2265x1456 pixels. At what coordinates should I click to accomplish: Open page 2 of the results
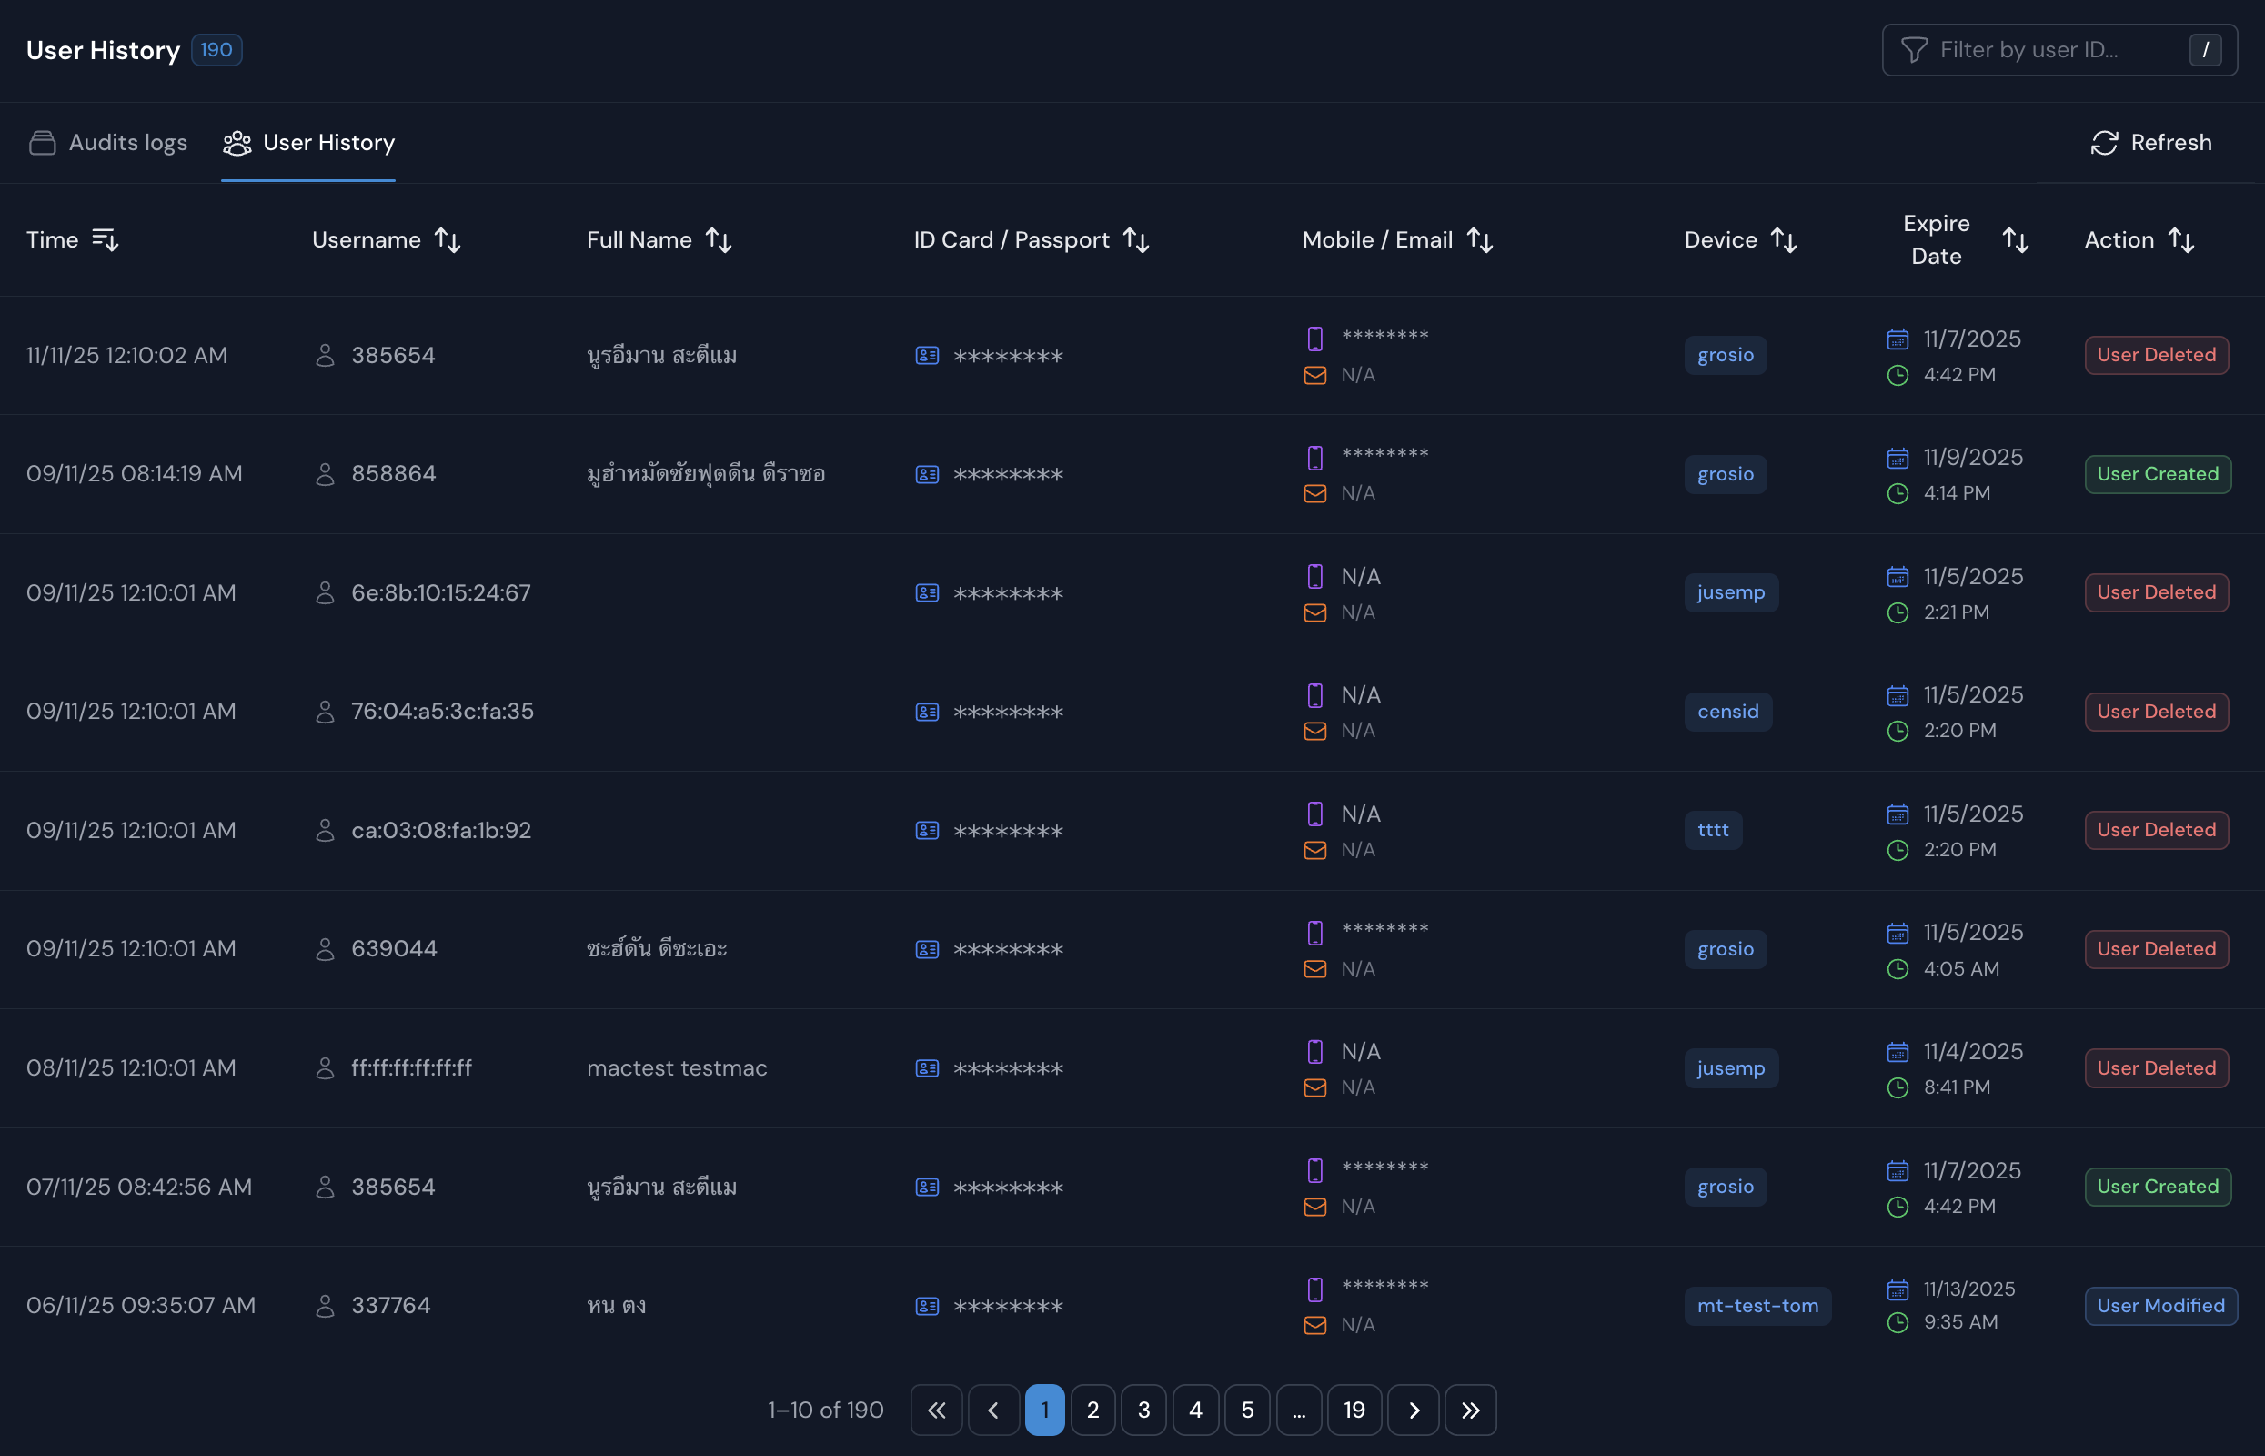[1093, 1410]
